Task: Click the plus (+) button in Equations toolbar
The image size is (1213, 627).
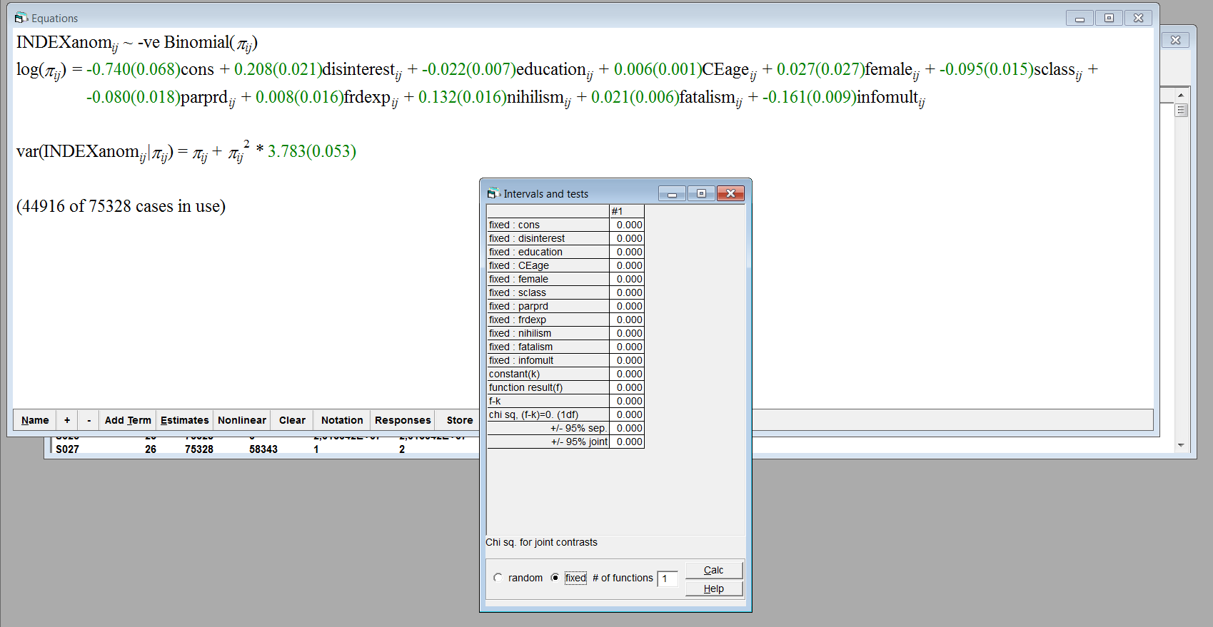Action: tap(67, 420)
